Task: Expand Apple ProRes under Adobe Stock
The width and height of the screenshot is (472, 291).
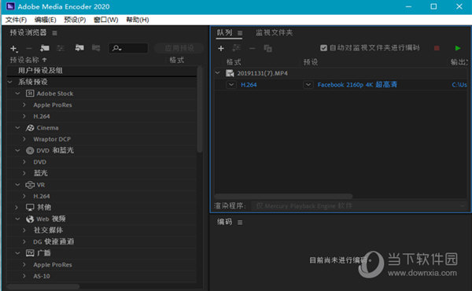Action: coord(24,105)
